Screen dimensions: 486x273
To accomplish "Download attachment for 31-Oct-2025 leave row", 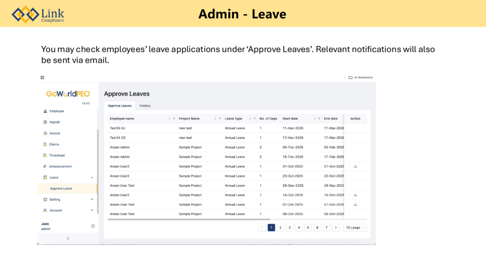I will (355, 166).
